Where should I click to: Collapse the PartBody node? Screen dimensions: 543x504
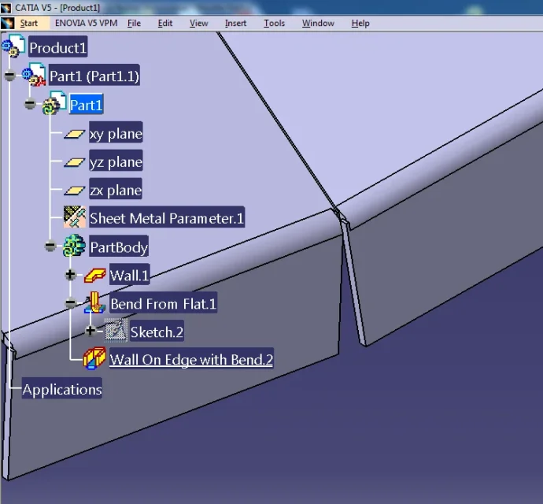pos(50,246)
